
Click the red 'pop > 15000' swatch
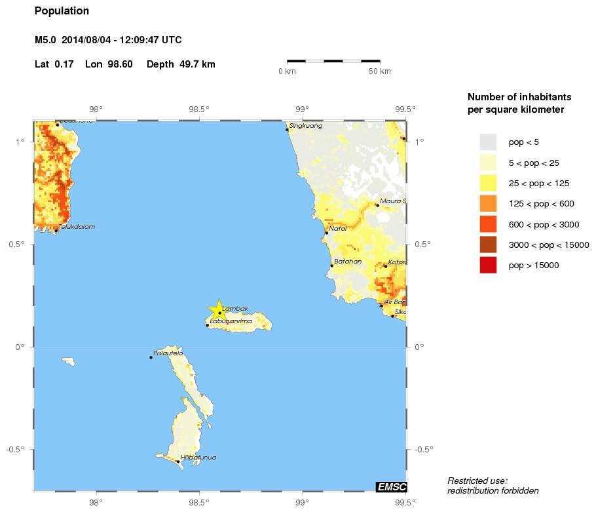click(x=488, y=265)
